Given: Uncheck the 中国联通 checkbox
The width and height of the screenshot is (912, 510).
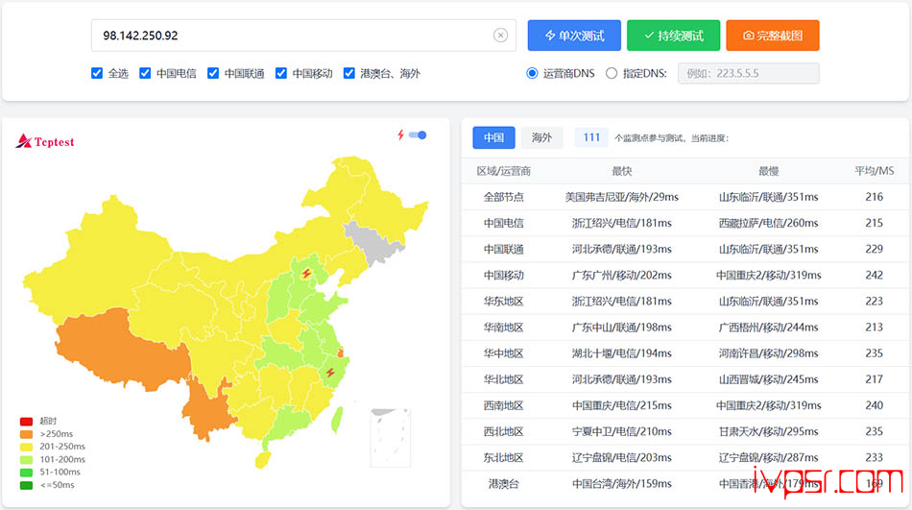Looking at the screenshot, I should point(213,73).
